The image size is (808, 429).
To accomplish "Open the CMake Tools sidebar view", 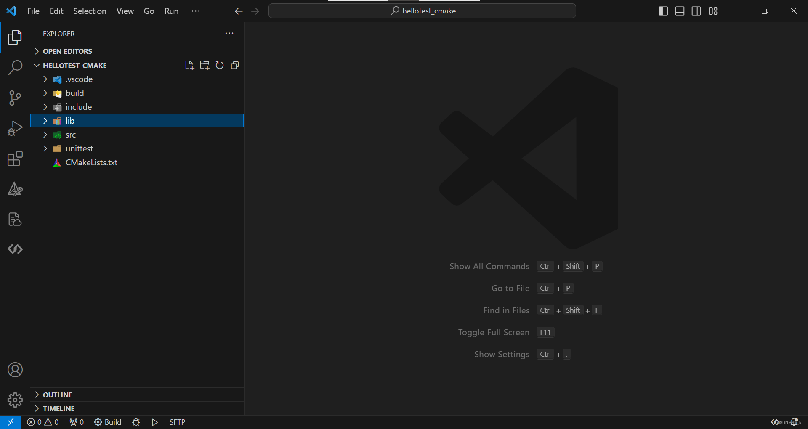I will 15,189.
